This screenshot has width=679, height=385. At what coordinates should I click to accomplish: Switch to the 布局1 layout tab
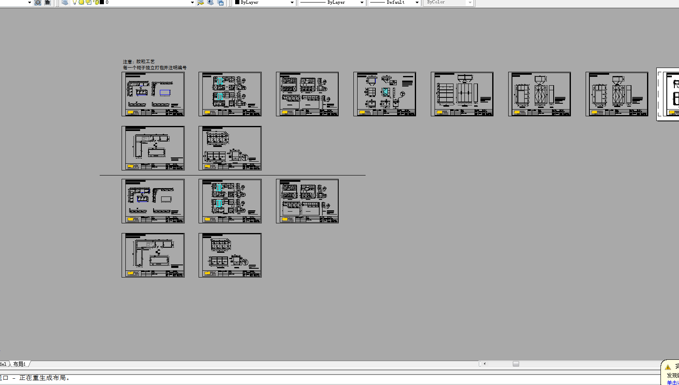point(19,364)
